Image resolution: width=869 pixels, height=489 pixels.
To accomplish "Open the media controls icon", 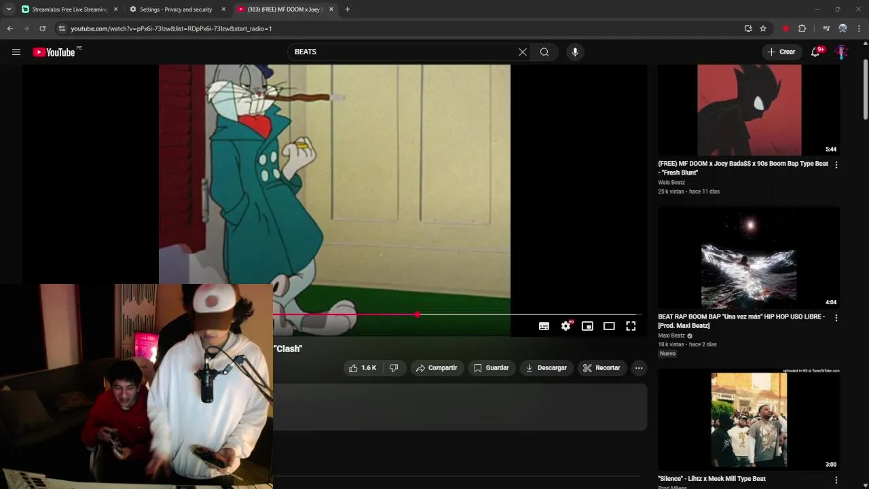I will 826,29.
